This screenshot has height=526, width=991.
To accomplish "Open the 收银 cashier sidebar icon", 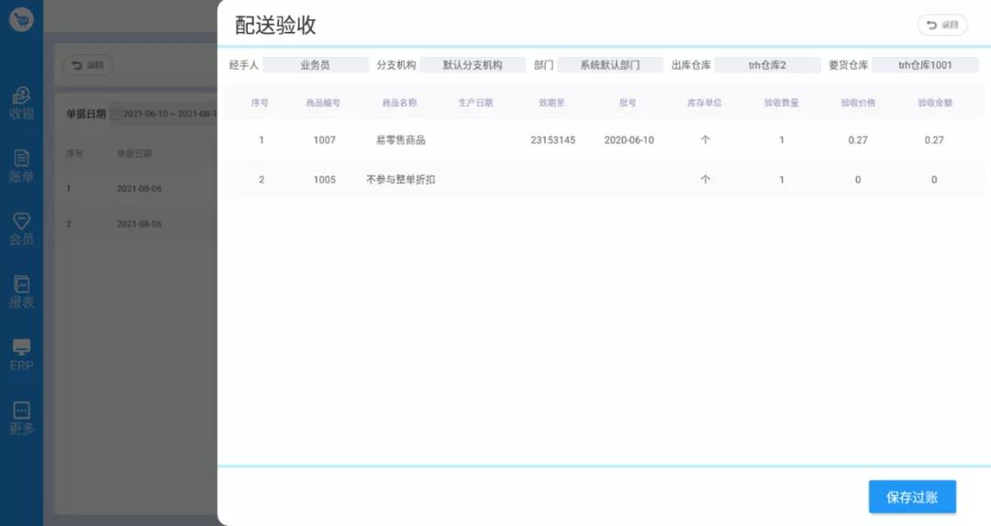I will [21, 104].
